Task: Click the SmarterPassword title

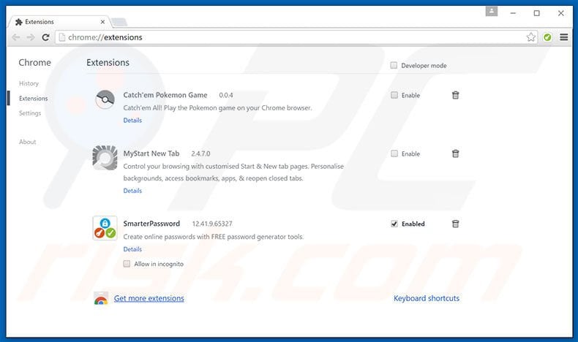Action: [x=151, y=224]
